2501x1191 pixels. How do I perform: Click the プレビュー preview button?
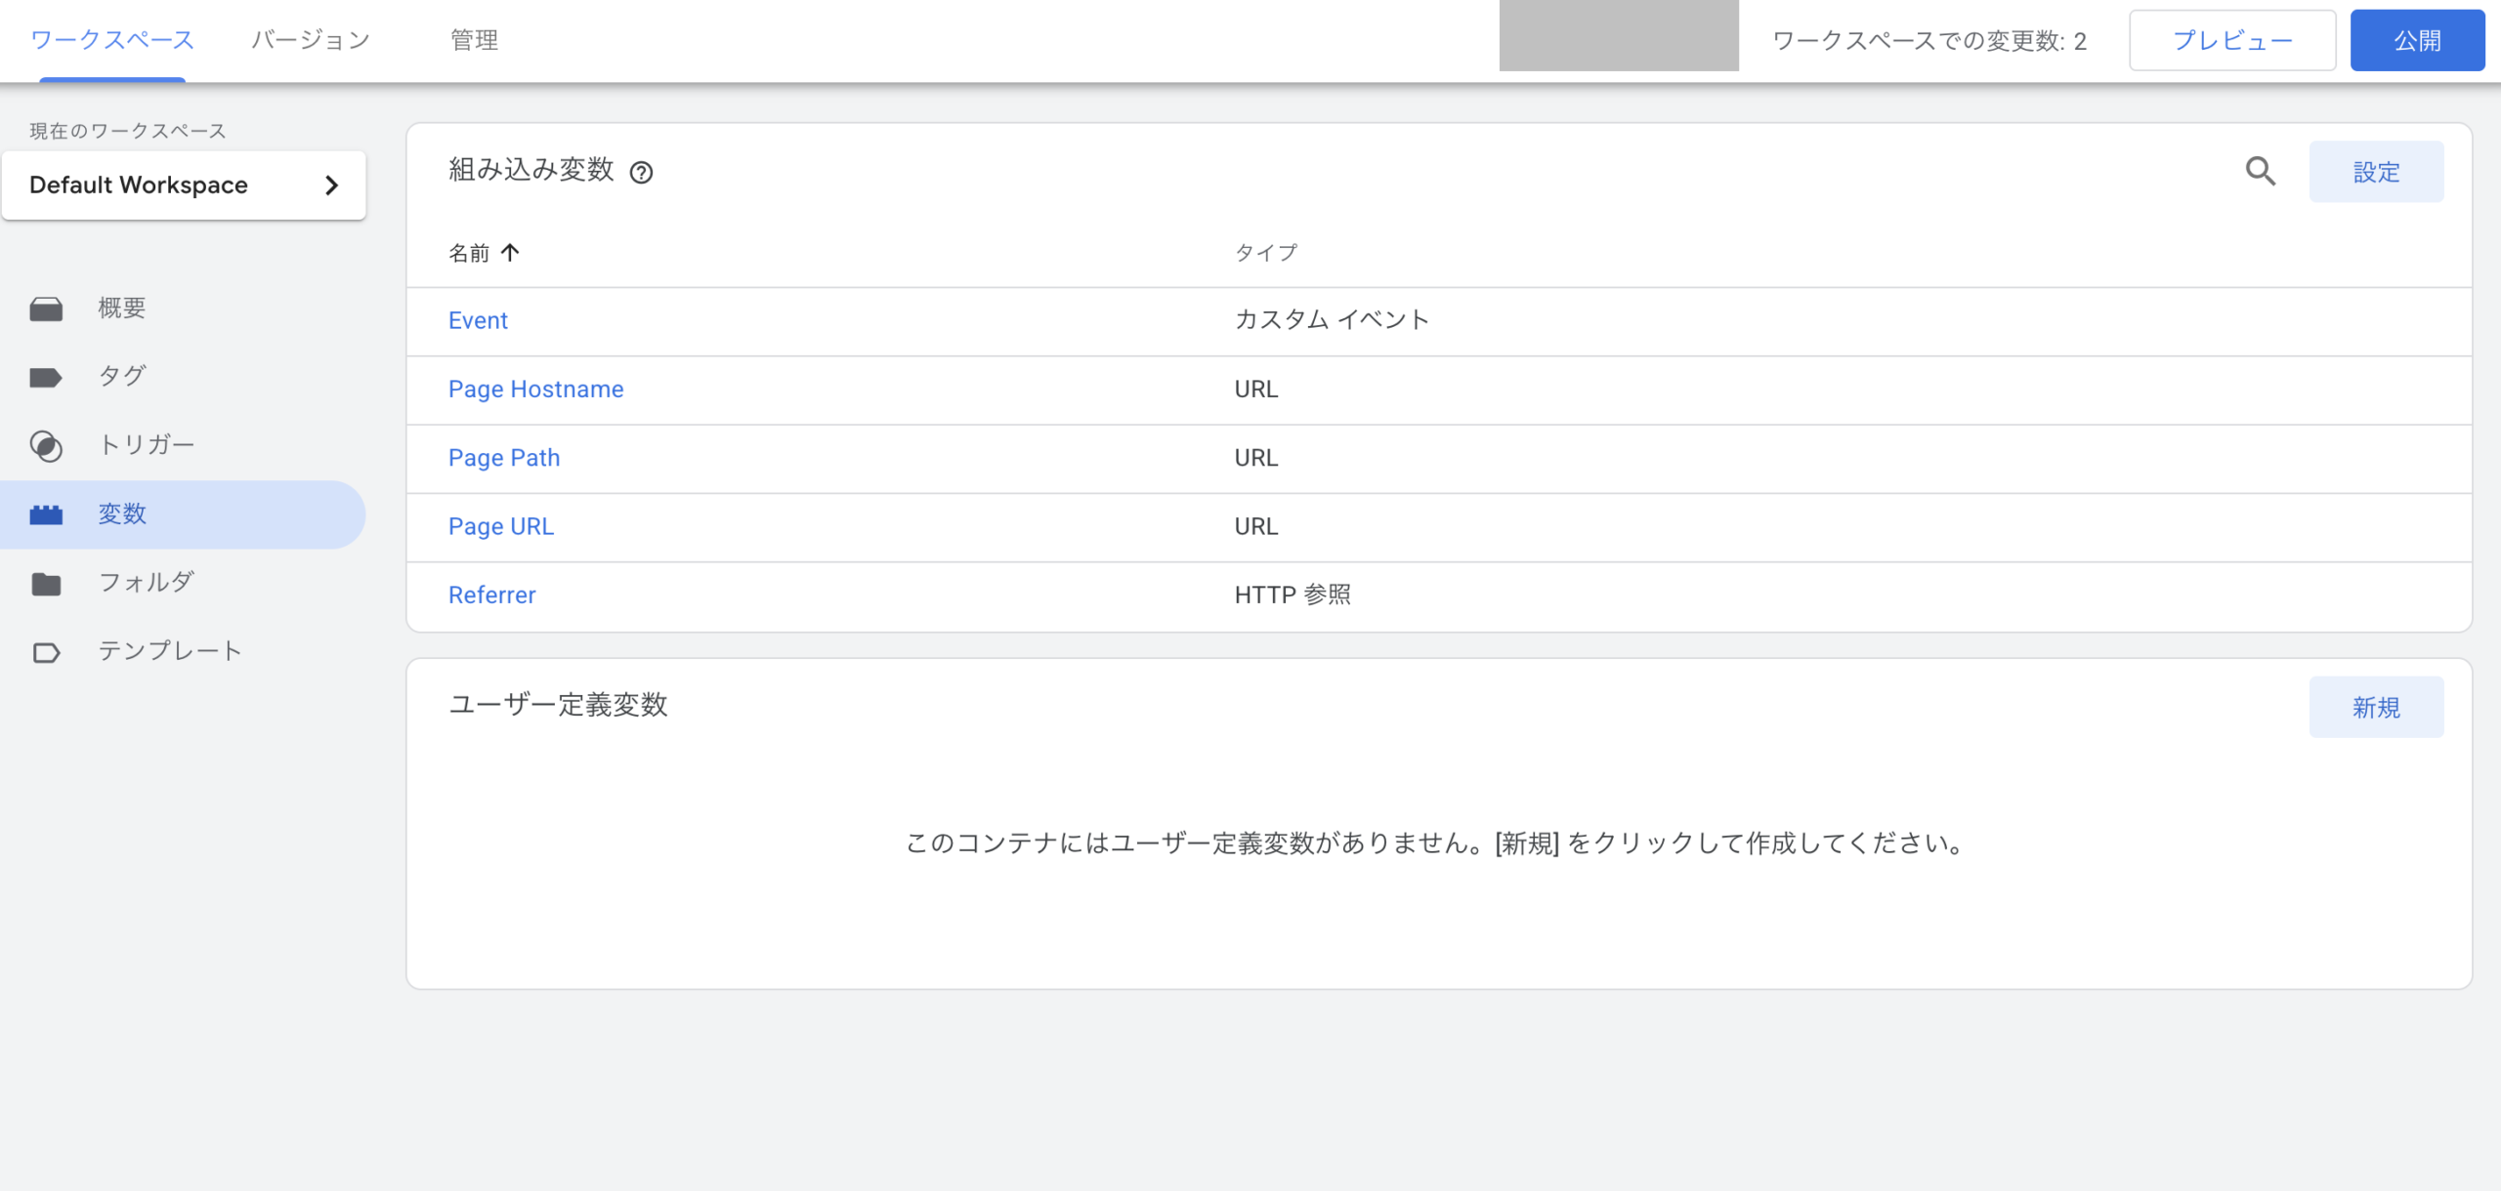point(2231,40)
